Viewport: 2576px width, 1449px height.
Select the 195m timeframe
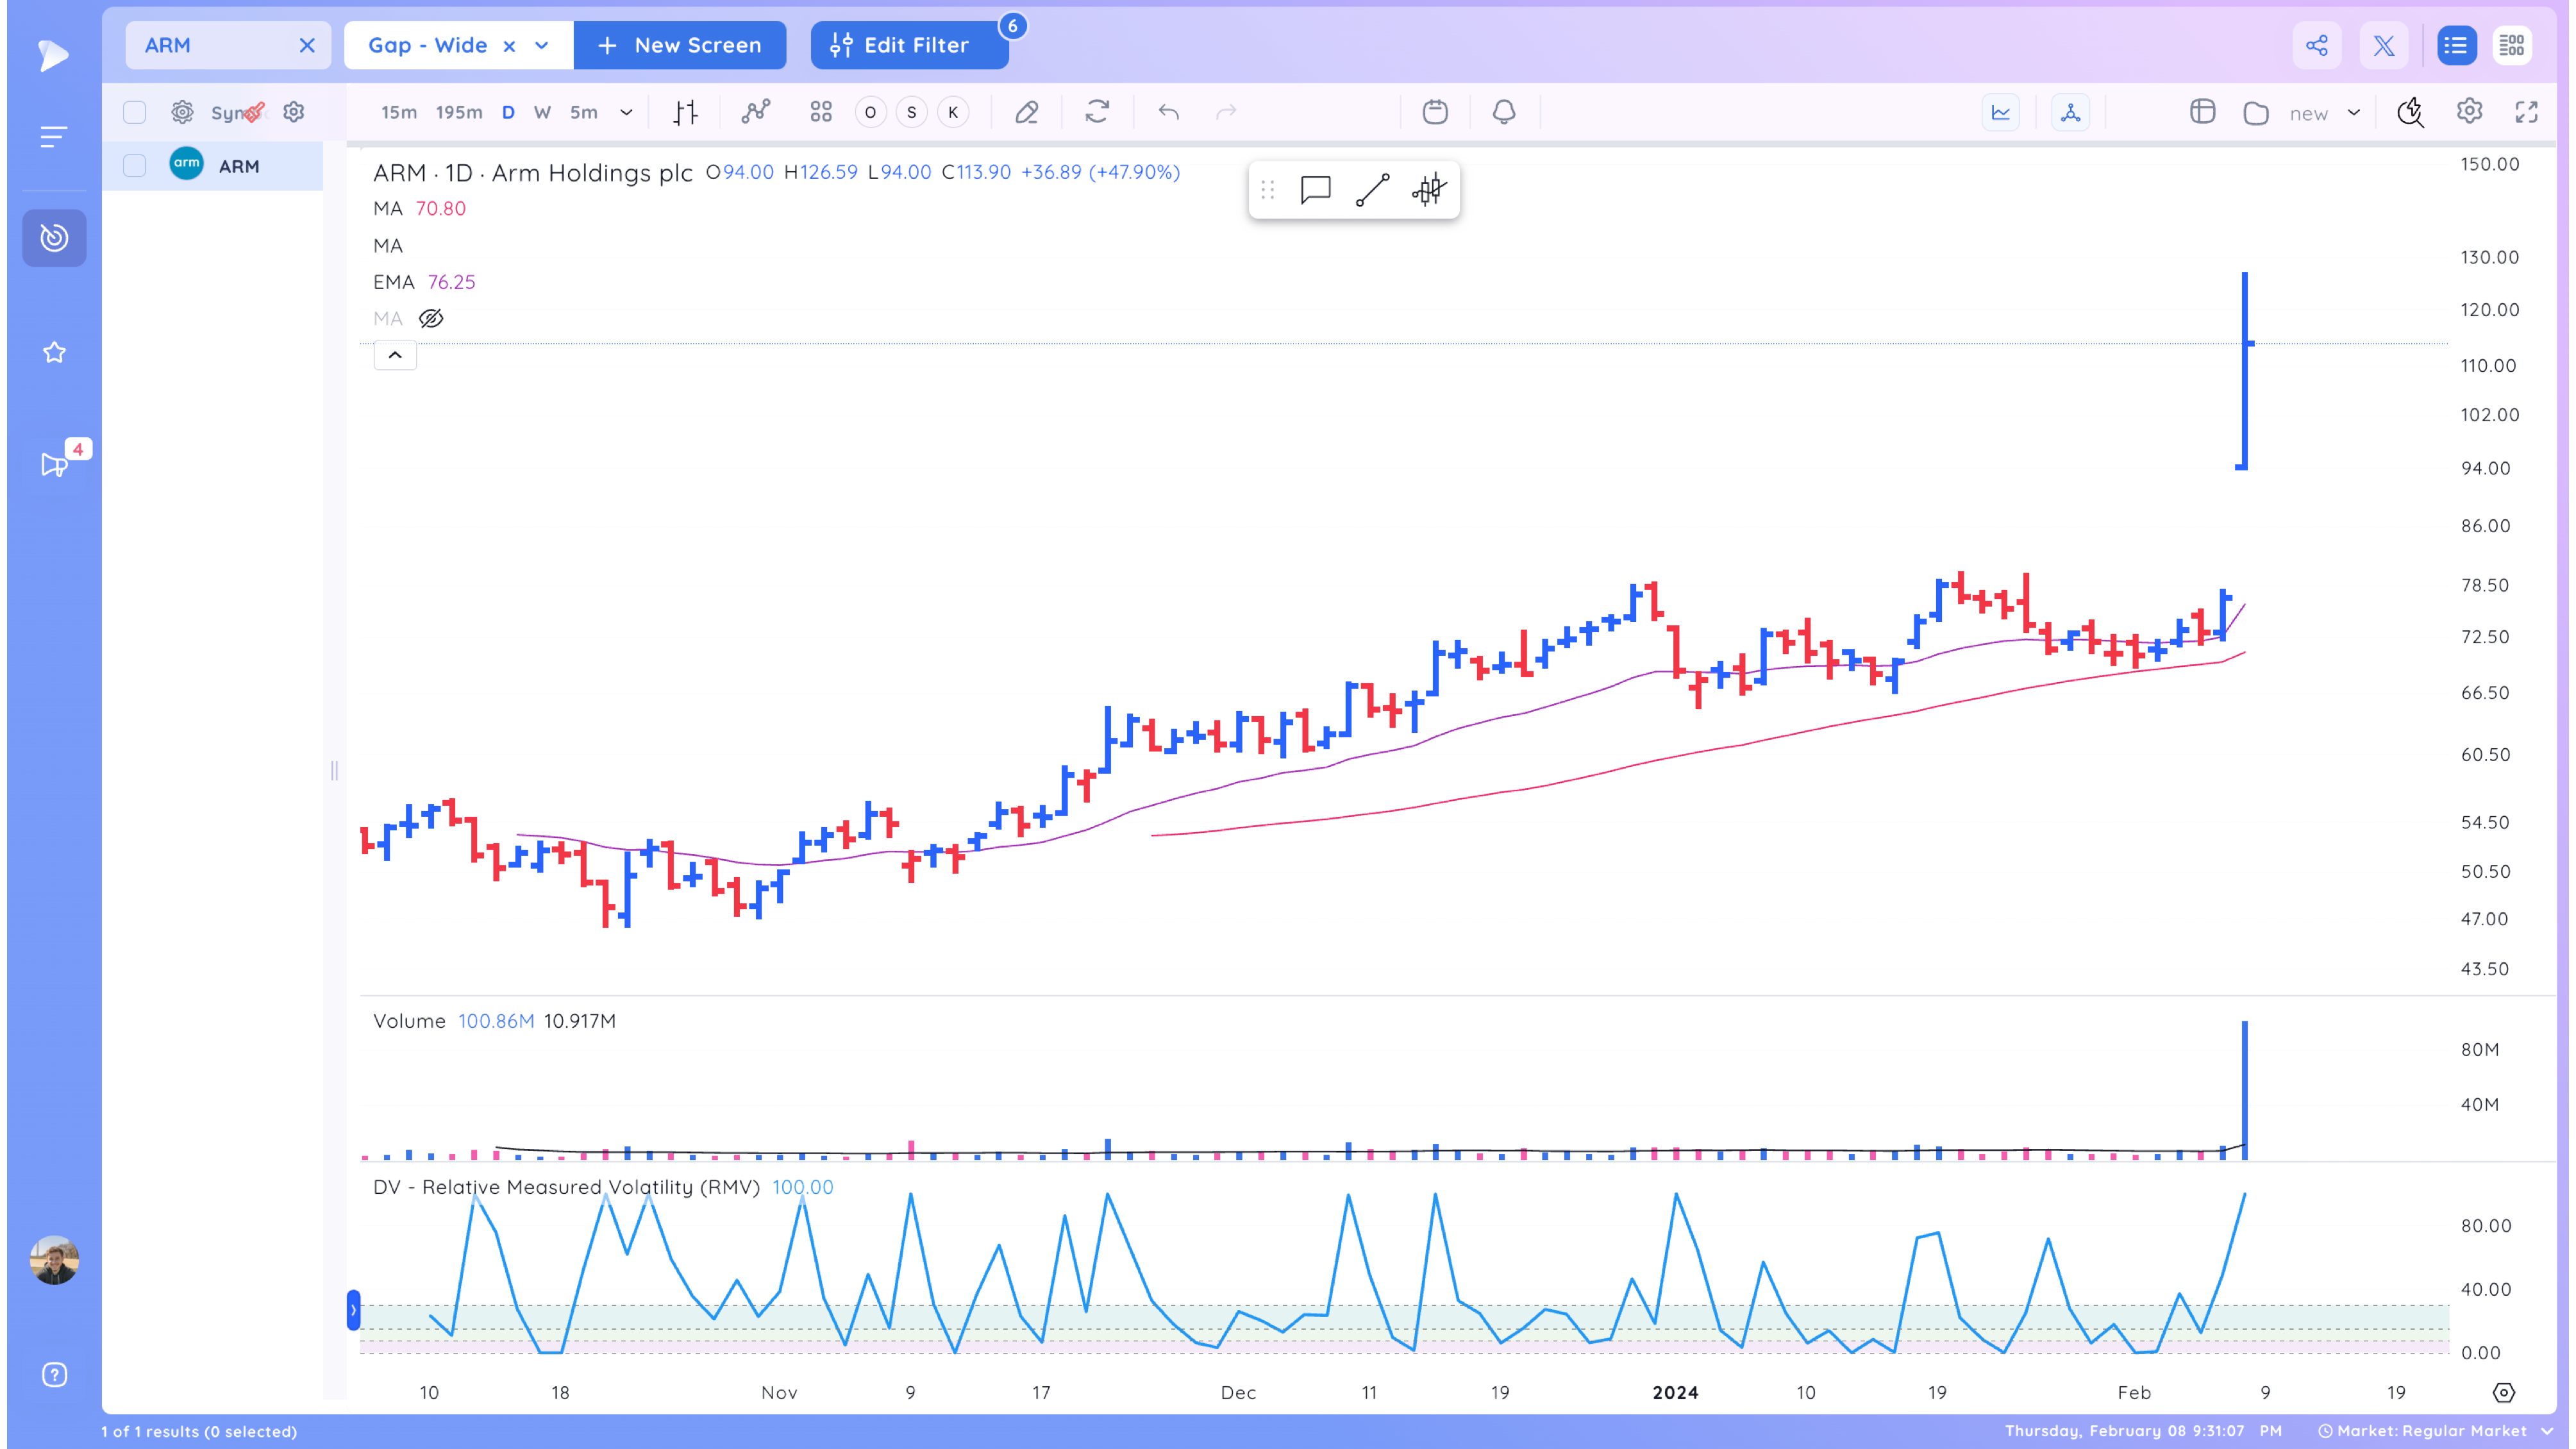(458, 112)
